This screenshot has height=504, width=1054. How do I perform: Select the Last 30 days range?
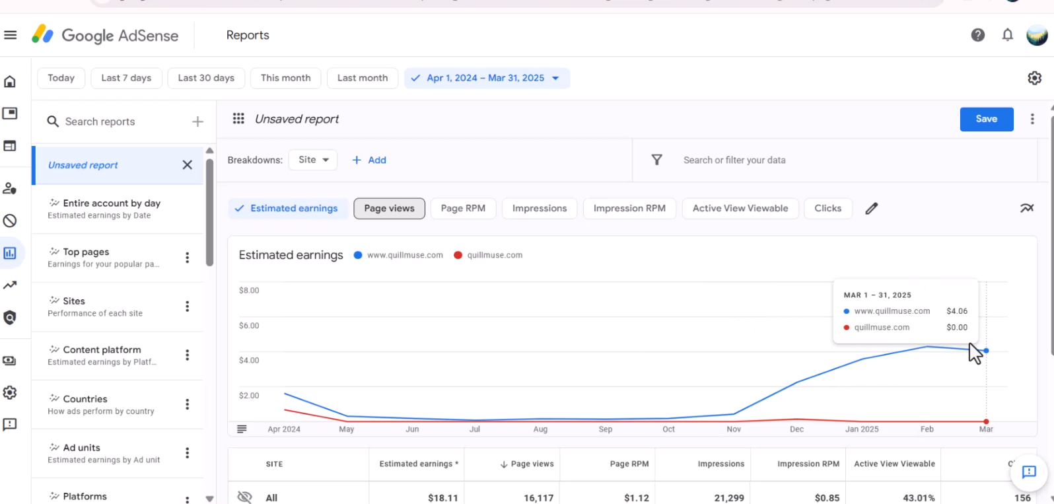tap(206, 78)
